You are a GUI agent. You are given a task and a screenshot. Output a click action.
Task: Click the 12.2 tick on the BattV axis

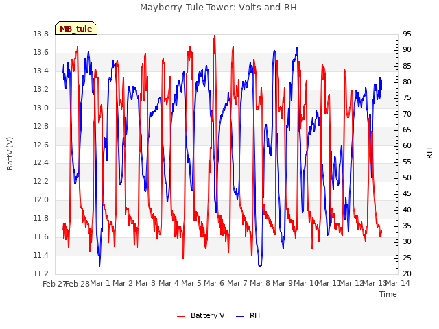point(41,181)
